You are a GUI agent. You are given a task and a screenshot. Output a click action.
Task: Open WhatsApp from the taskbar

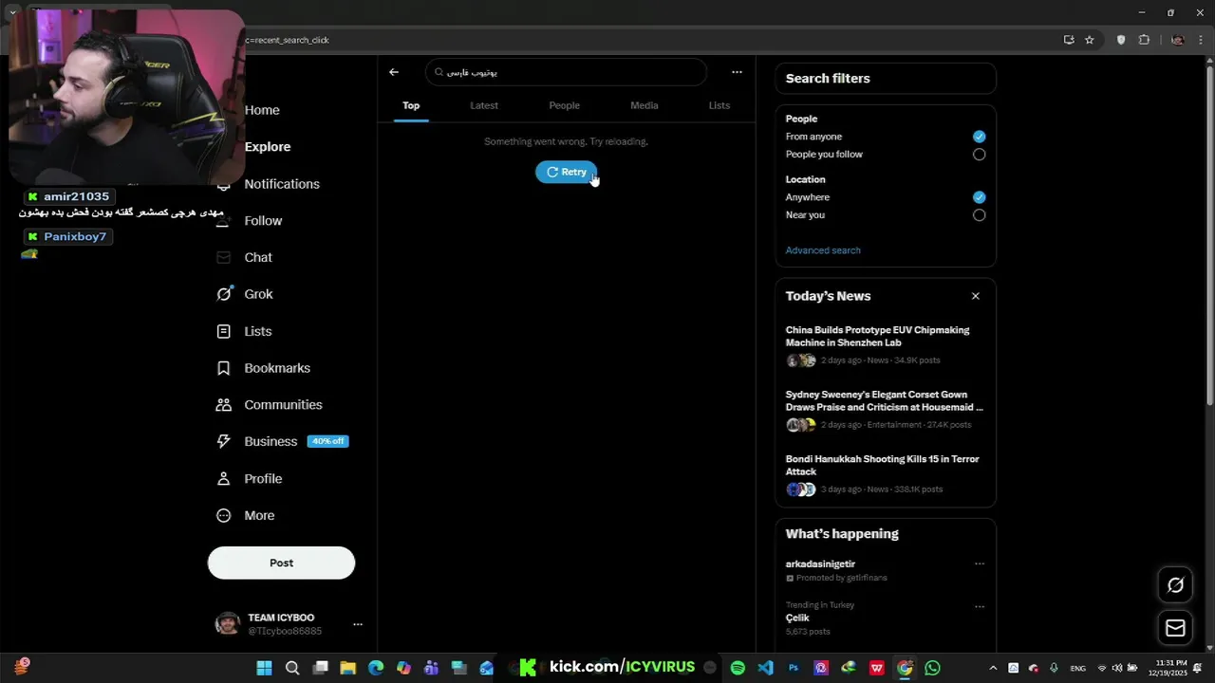pos(932,668)
